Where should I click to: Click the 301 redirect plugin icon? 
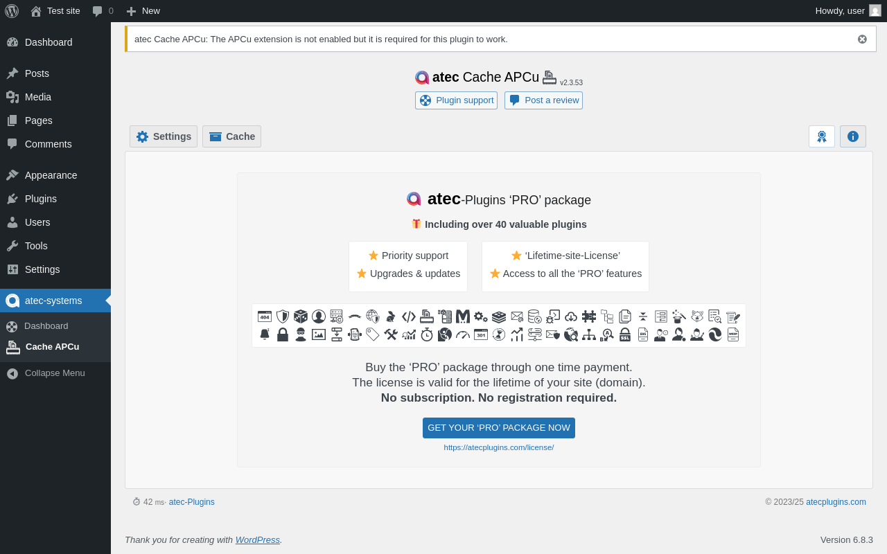click(x=481, y=334)
